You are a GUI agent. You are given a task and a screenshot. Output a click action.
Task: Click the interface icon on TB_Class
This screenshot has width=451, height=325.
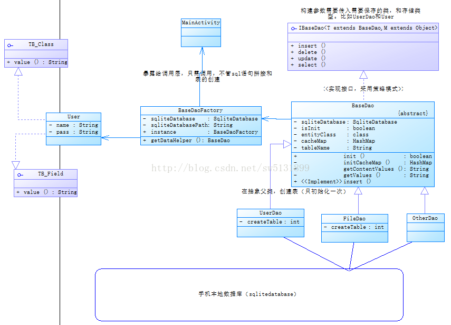click(11, 45)
